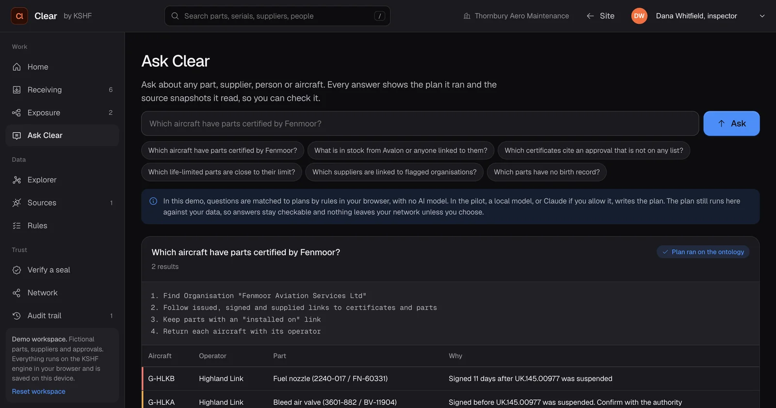
Task: Click the Bleed air valve part cell
Action: [x=335, y=402]
